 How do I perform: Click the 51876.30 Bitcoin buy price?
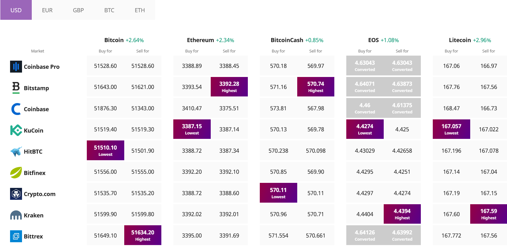[105, 108]
